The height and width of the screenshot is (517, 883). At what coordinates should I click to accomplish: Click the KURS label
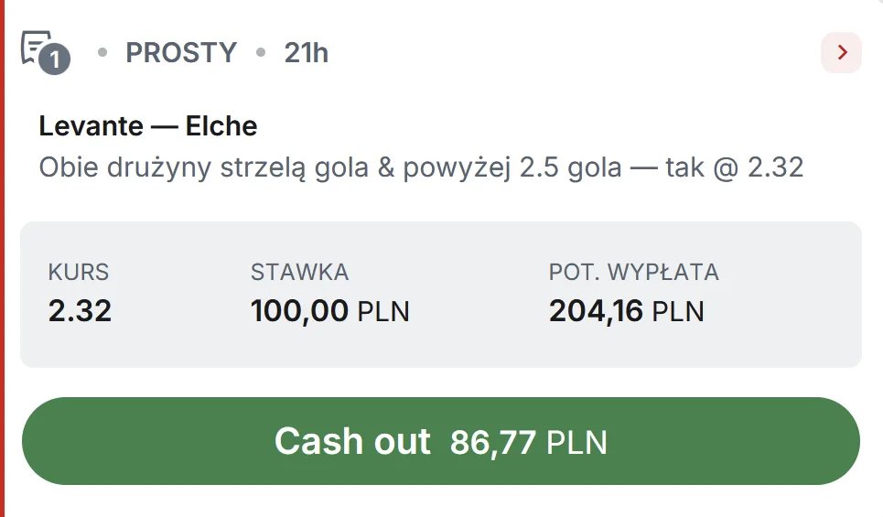pyautogui.click(x=79, y=272)
